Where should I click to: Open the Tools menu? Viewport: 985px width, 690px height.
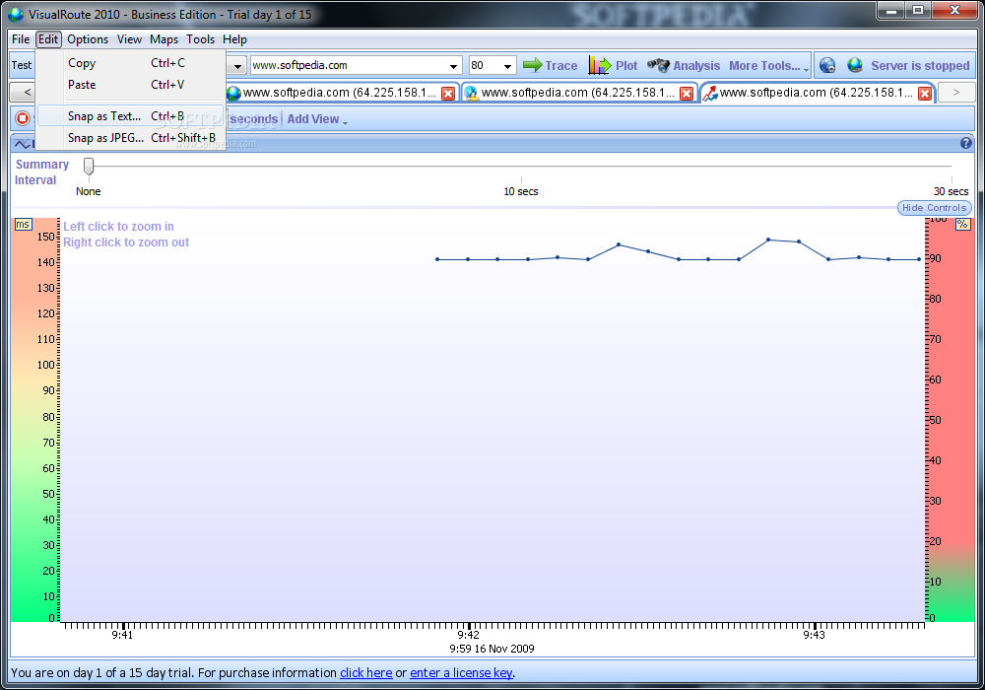pyautogui.click(x=200, y=39)
